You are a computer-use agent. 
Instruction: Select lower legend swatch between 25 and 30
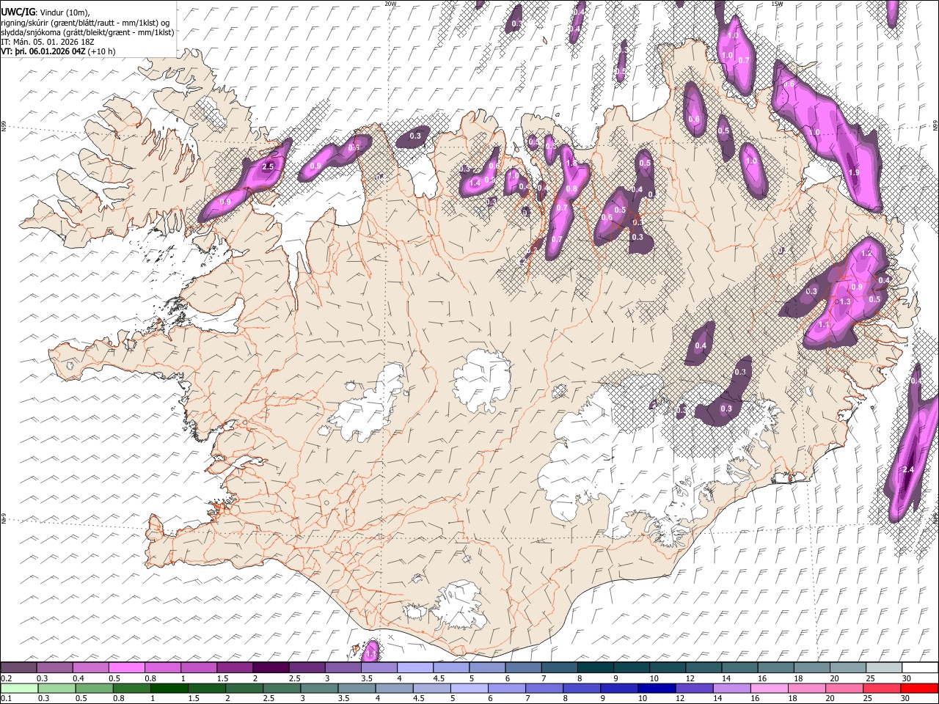click(x=884, y=688)
